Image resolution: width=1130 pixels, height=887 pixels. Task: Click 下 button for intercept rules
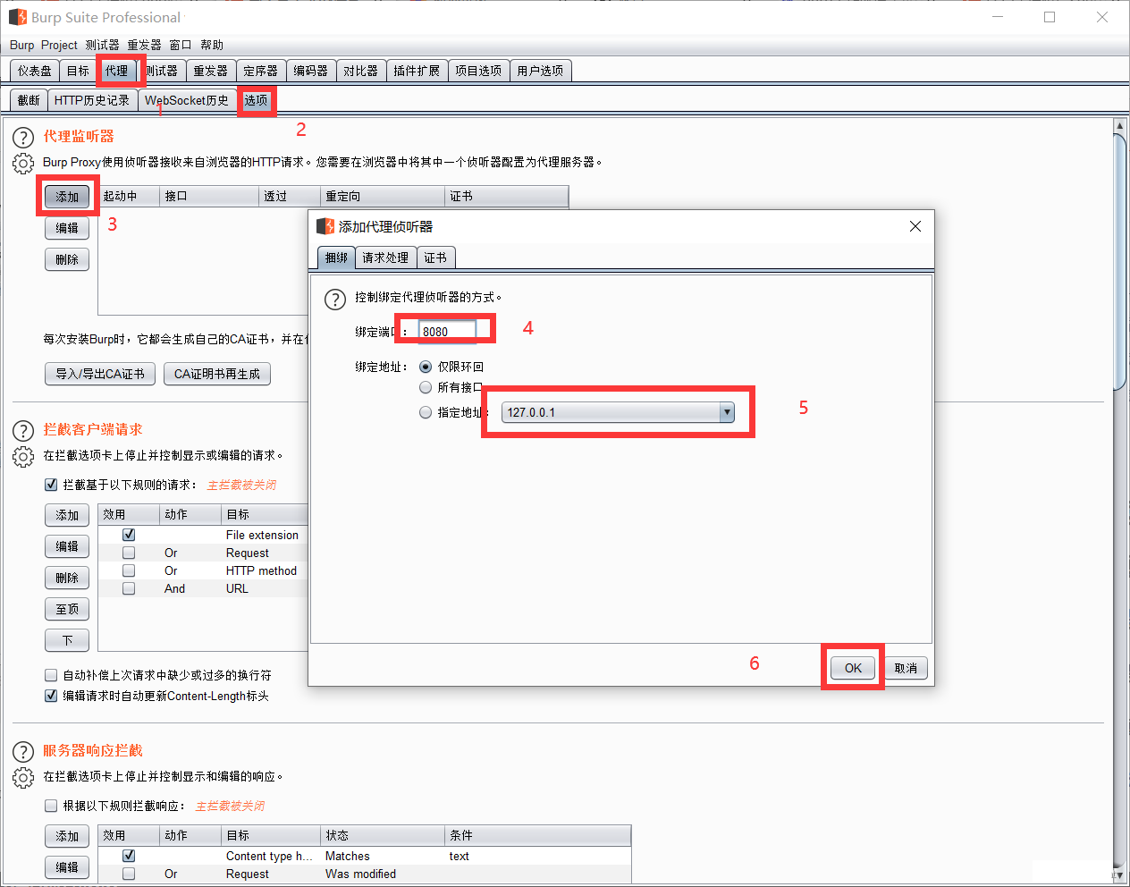pos(67,640)
